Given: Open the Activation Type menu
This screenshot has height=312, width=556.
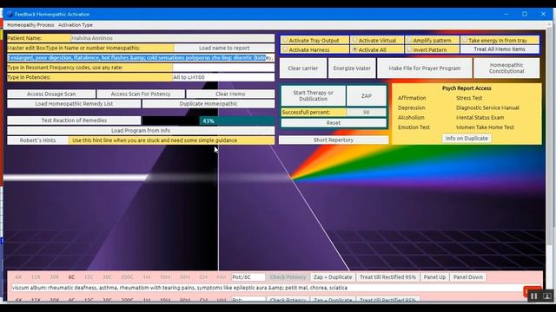Looking at the screenshot, I should click(76, 25).
